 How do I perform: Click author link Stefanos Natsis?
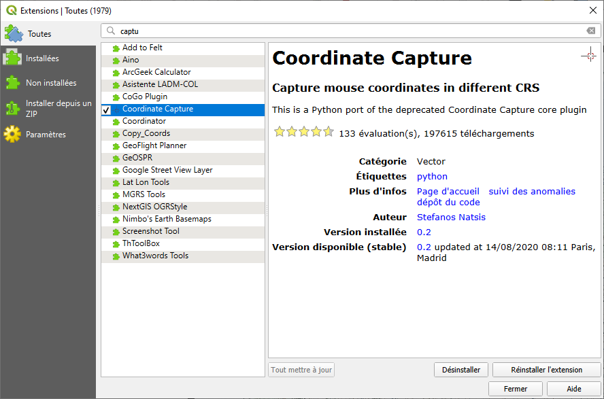tap(451, 218)
